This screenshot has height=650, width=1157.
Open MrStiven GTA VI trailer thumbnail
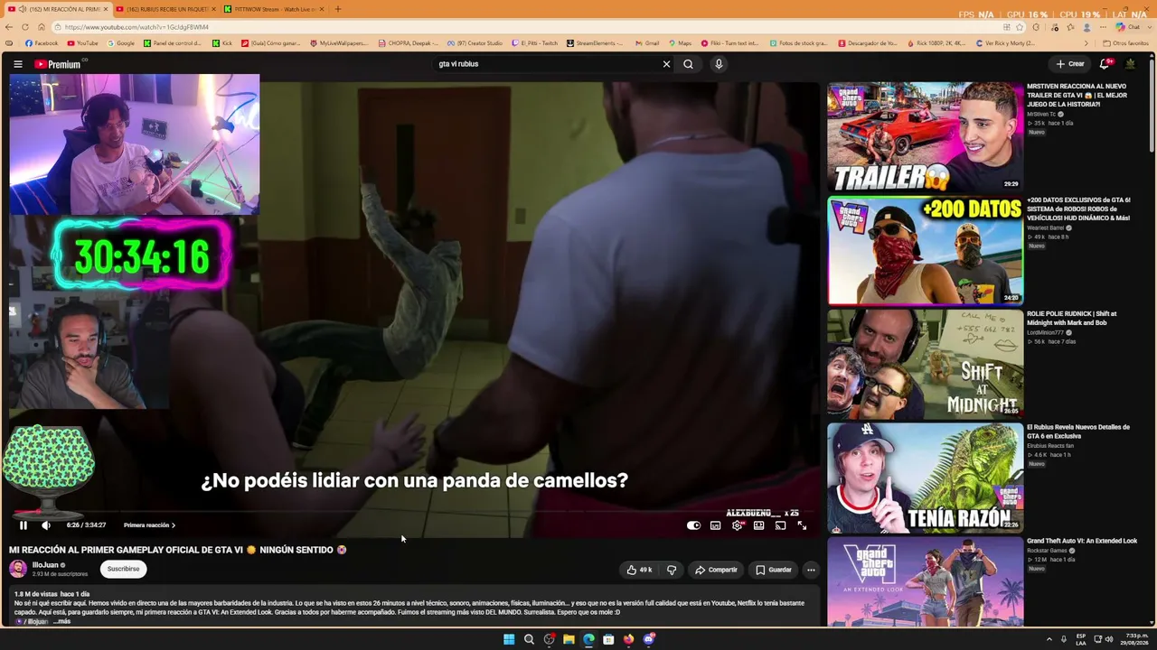click(925, 136)
